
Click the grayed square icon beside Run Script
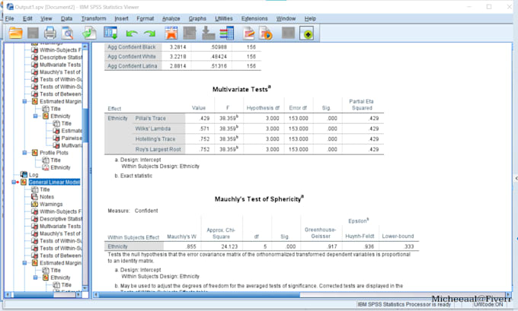click(288, 33)
